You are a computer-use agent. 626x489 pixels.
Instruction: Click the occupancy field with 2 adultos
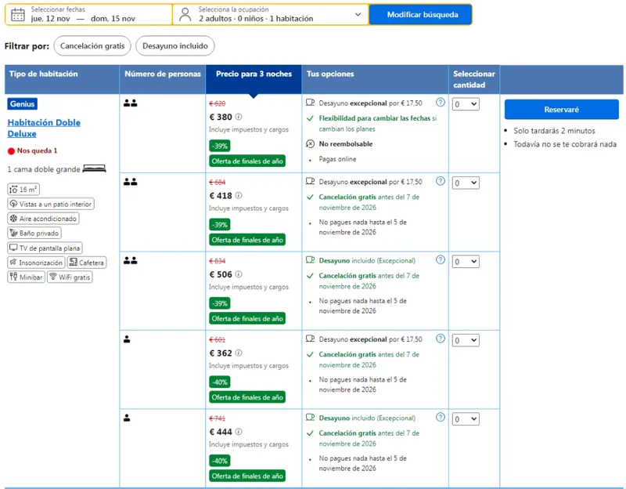click(271, 14)
